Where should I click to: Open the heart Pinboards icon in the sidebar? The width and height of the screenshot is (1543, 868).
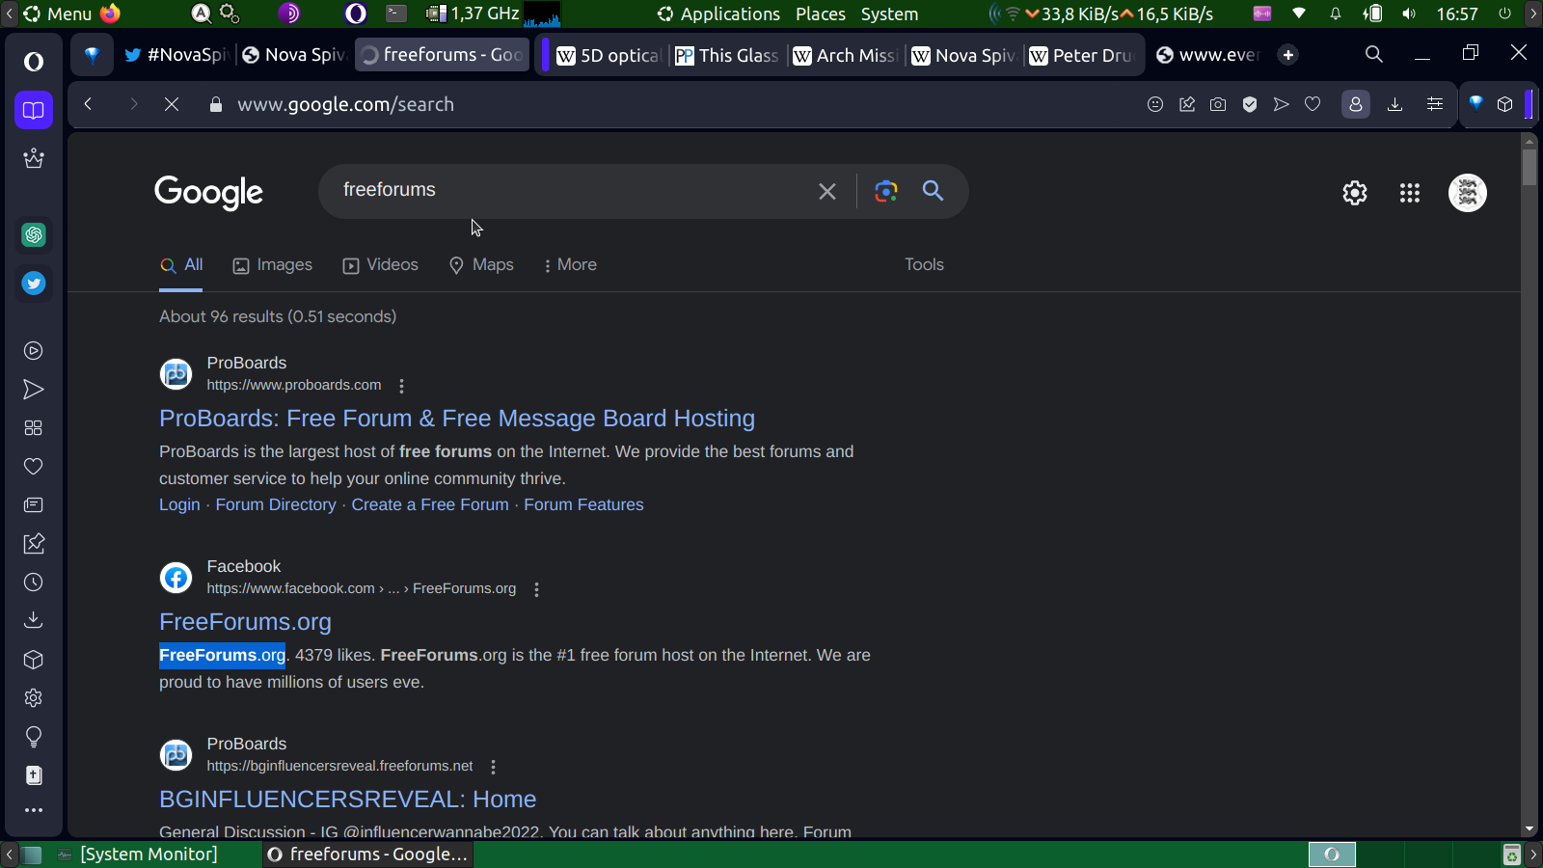click(x=34, y=467)
